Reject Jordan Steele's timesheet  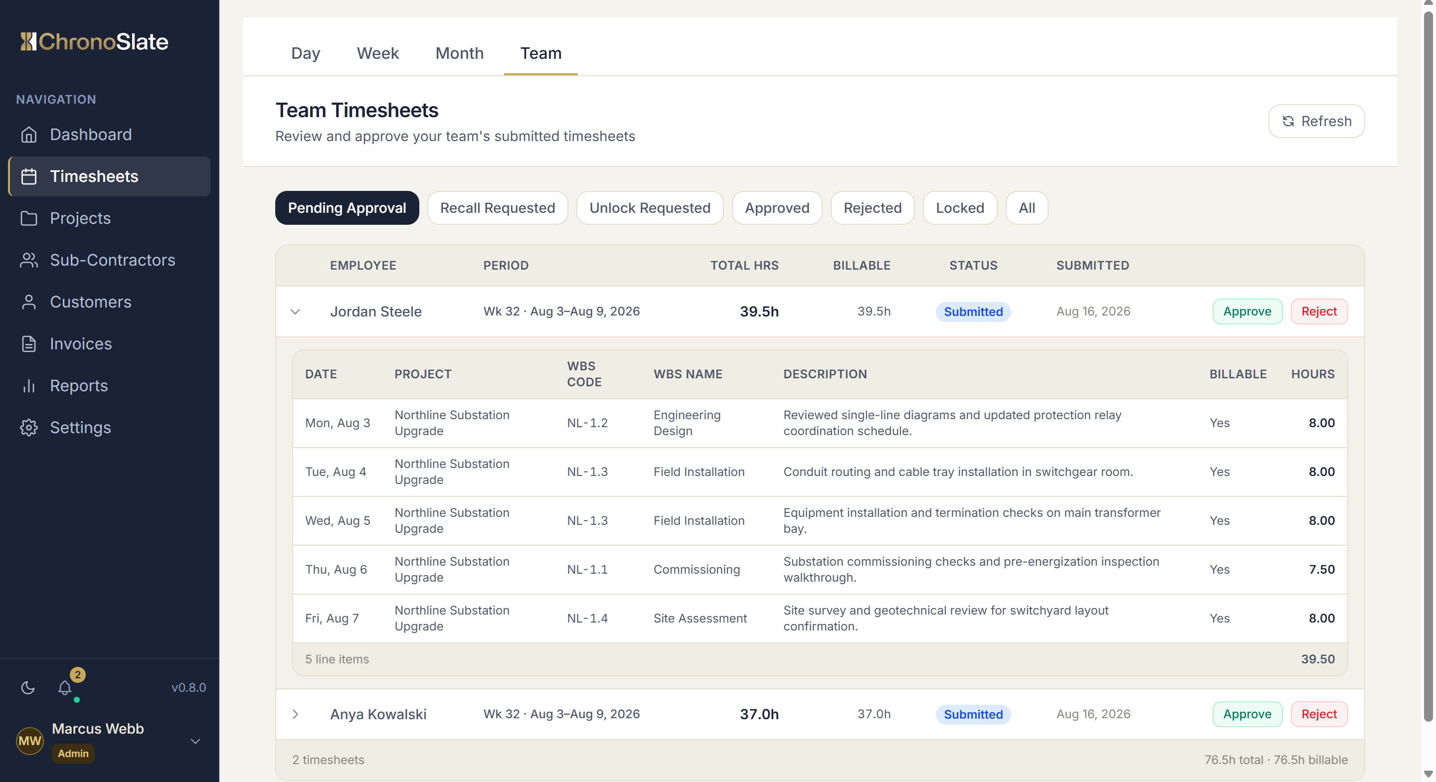tap(1319, 312)
